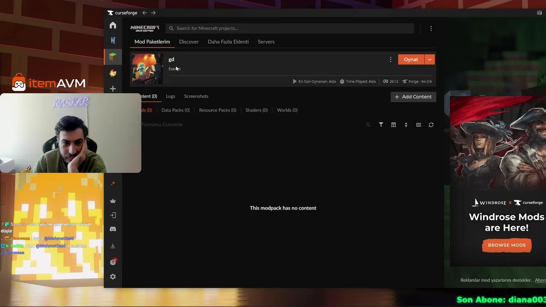
Task: Select the Resource Packs (0) filter
Action: [218, 110]
